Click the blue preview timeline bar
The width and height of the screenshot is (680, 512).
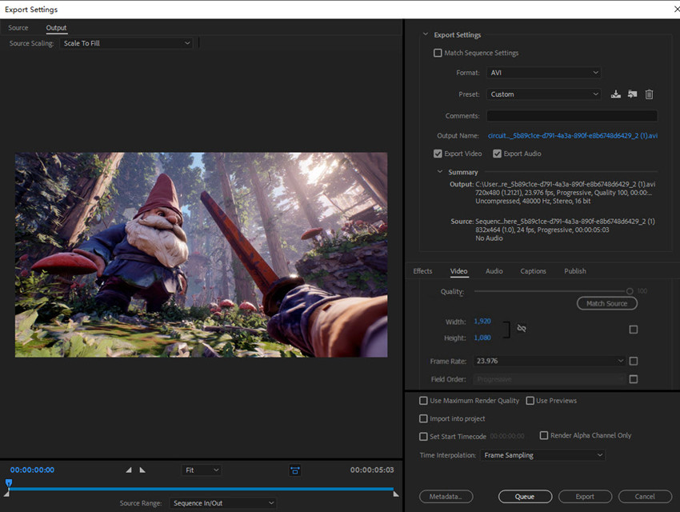(x=202, y=489)
